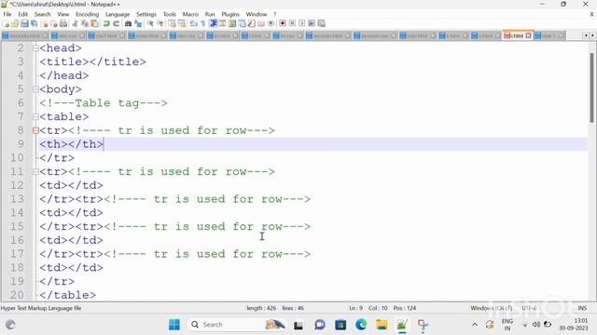Click the Save Recorded Macro icon
Viewport: 597px width, 335px height.
(x=322, y=23)
